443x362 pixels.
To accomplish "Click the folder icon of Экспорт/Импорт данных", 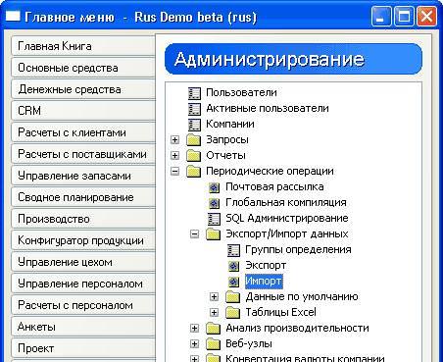I will tap(213, 234).
